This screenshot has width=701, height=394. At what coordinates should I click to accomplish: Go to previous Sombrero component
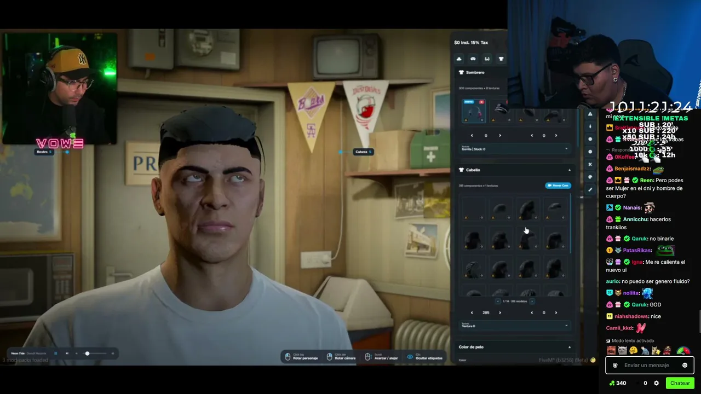point(472,136)
